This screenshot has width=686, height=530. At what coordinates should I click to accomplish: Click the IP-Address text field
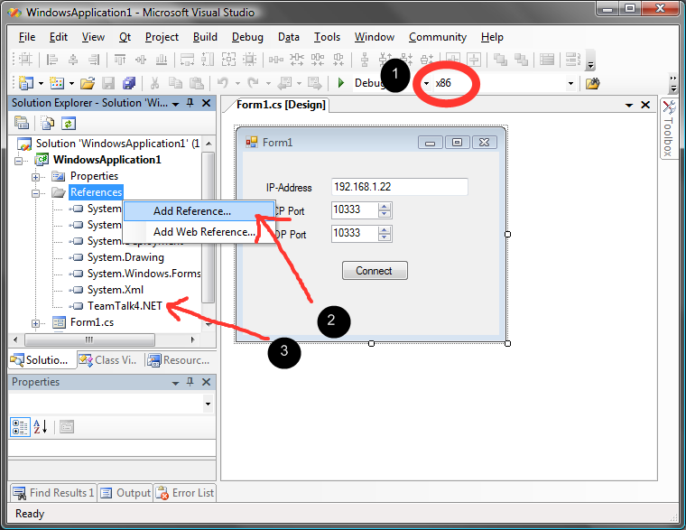(399, 187)
